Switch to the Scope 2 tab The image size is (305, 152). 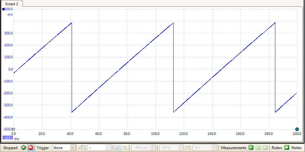tap(12, 3)
